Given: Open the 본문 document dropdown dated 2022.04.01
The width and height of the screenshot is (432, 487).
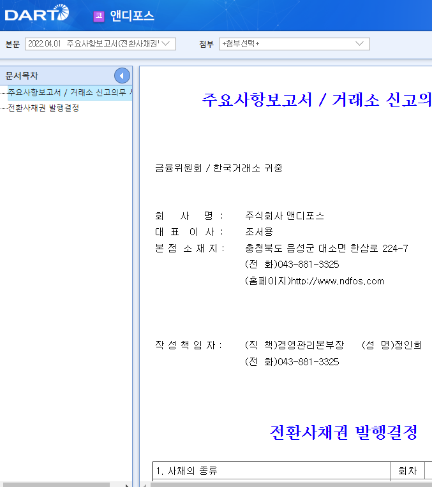Looking at the screenshot, I should pos(100,44).
